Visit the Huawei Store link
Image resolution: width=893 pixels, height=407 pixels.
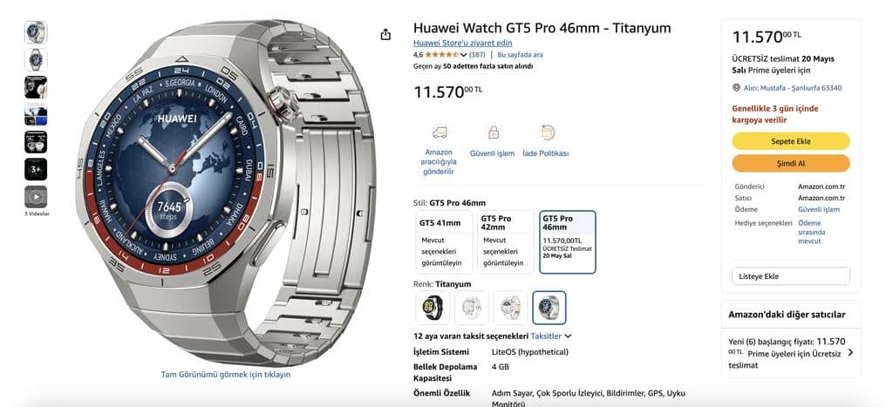pyautogui.click(x=462, y=44)
